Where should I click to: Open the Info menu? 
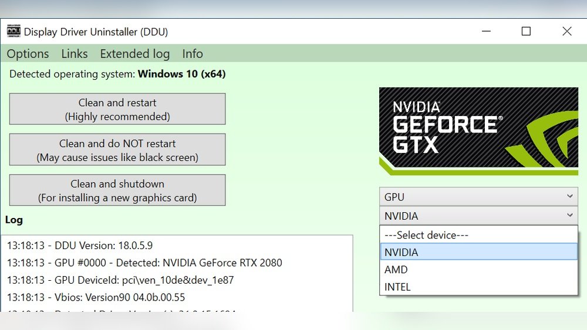pyautogui.click(x=193, y=54)
